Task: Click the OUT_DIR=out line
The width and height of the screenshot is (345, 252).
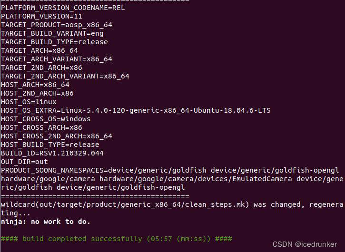Action: click(x=24, y=162)
